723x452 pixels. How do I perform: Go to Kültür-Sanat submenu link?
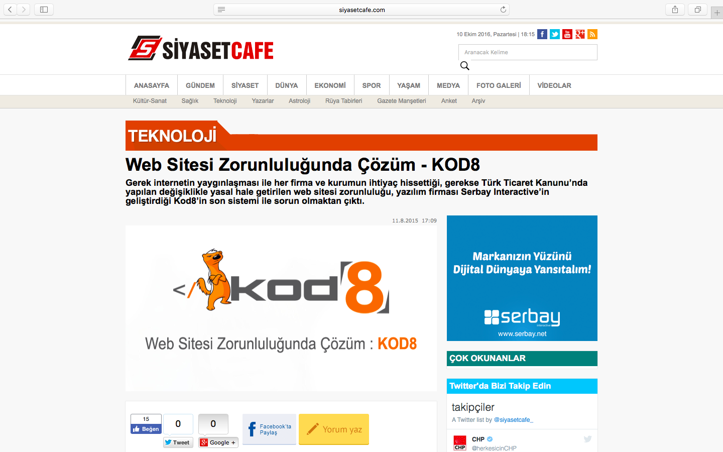coord(150,101)
